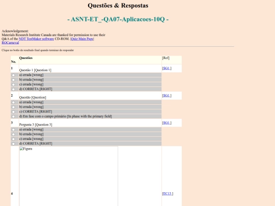275x206 pixels.
Task: Select option a) errada for Questão 1
Action: (13, 75)
